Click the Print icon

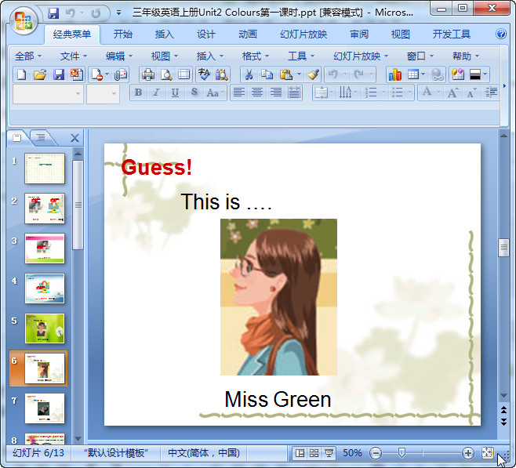(147, 75)
